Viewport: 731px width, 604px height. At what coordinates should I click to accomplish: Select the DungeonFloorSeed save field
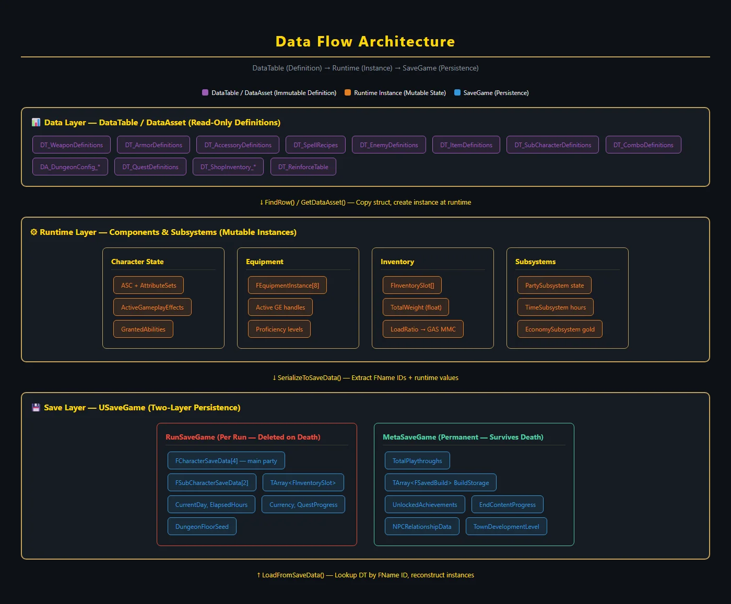pyautogui.click(x=202, y=527)
